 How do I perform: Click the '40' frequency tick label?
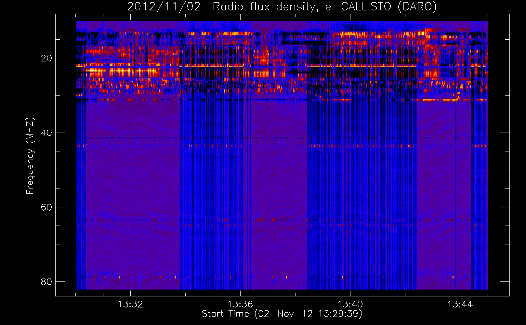46,133
